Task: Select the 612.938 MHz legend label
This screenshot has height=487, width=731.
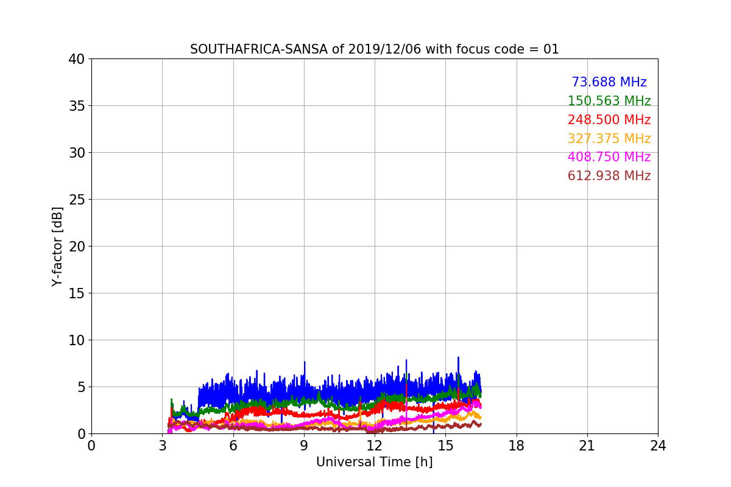Action: [609, 176]
